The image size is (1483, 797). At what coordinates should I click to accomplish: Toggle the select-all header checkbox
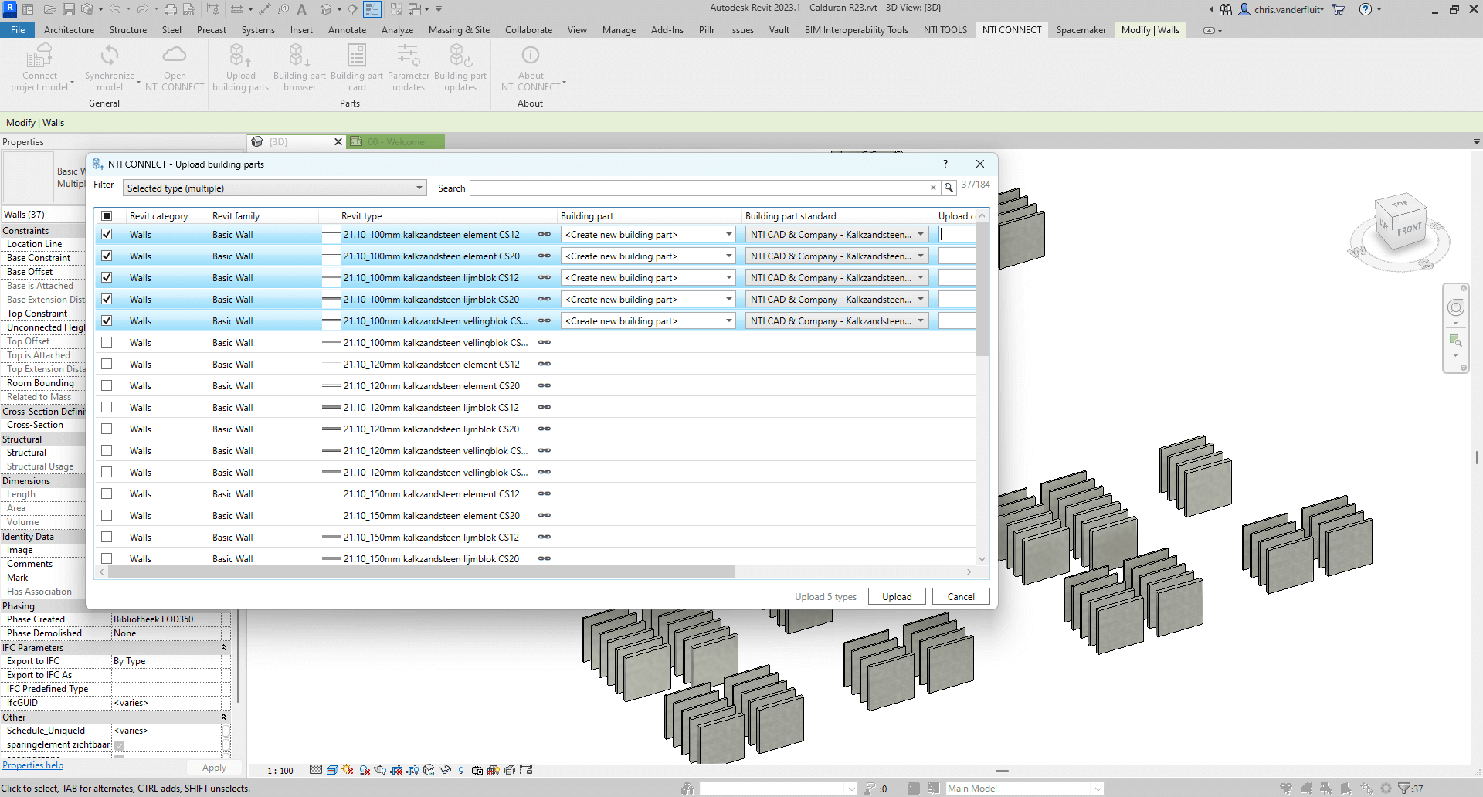tap(107, 215)
